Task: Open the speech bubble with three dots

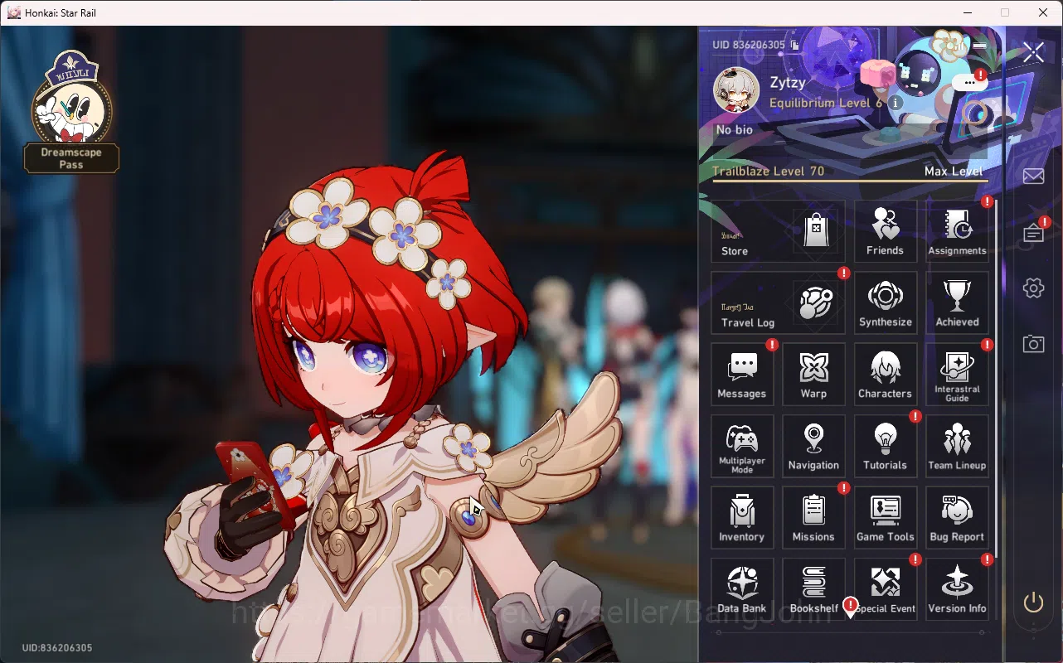Action: tap(968, 82)
